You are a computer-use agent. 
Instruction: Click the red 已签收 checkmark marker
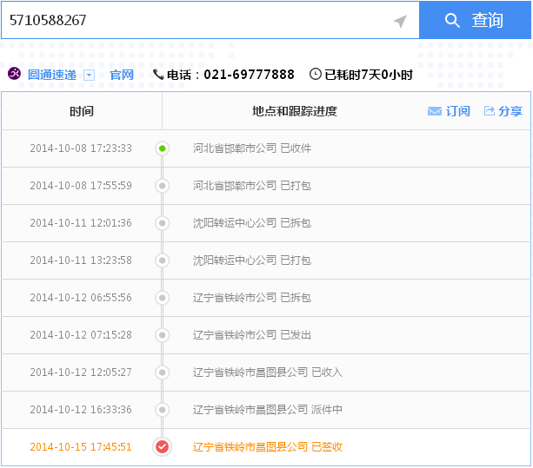pos(162,447)
